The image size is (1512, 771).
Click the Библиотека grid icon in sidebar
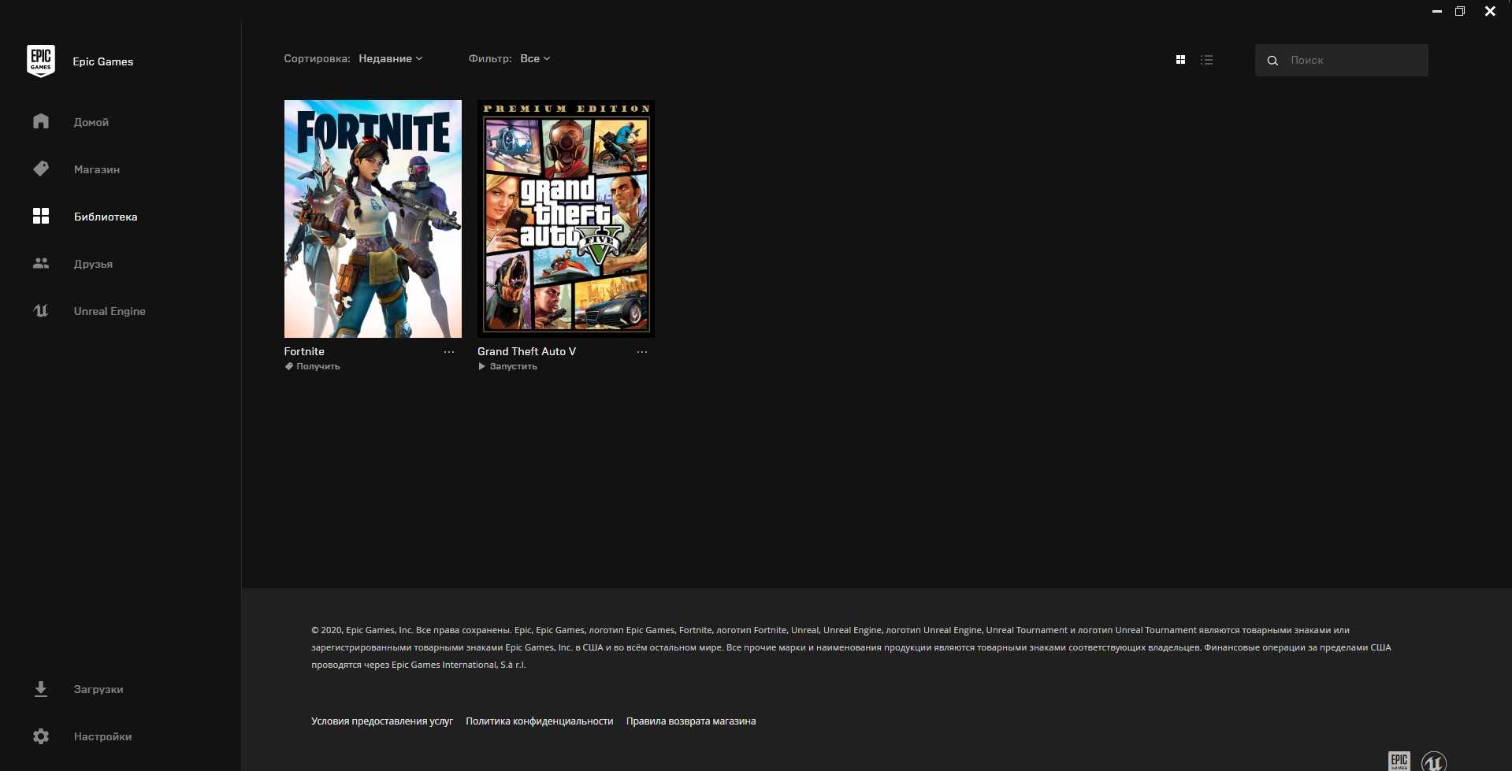(41, 216)
